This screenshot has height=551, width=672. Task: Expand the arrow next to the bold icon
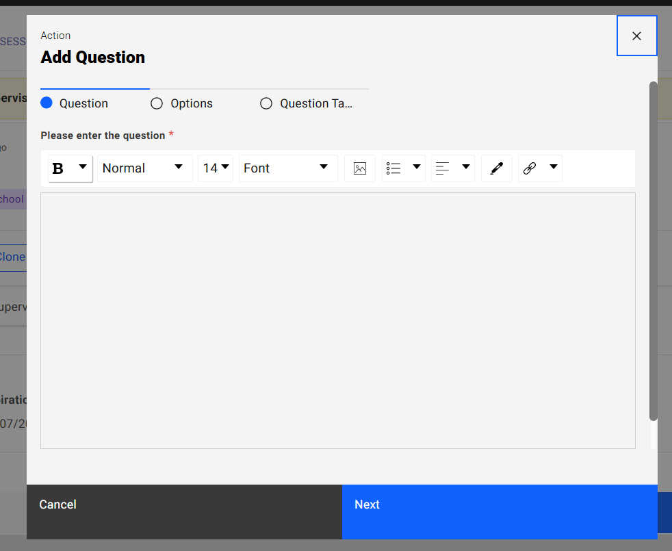coord(83,167)
